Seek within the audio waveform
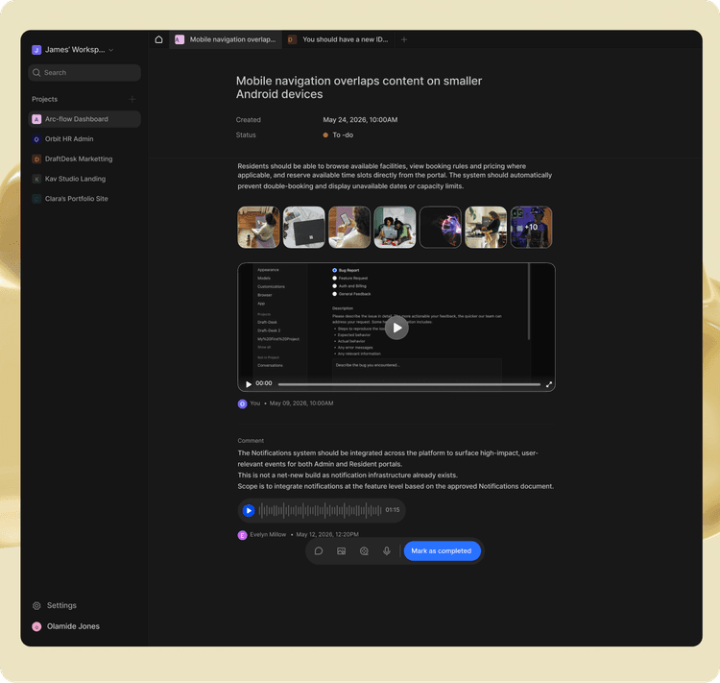Viewport: 720px width, 683px height. click(x=320, y=510)
